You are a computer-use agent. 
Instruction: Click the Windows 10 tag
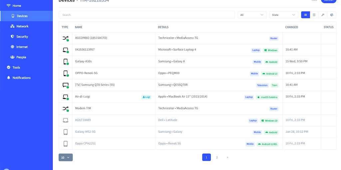269,121
